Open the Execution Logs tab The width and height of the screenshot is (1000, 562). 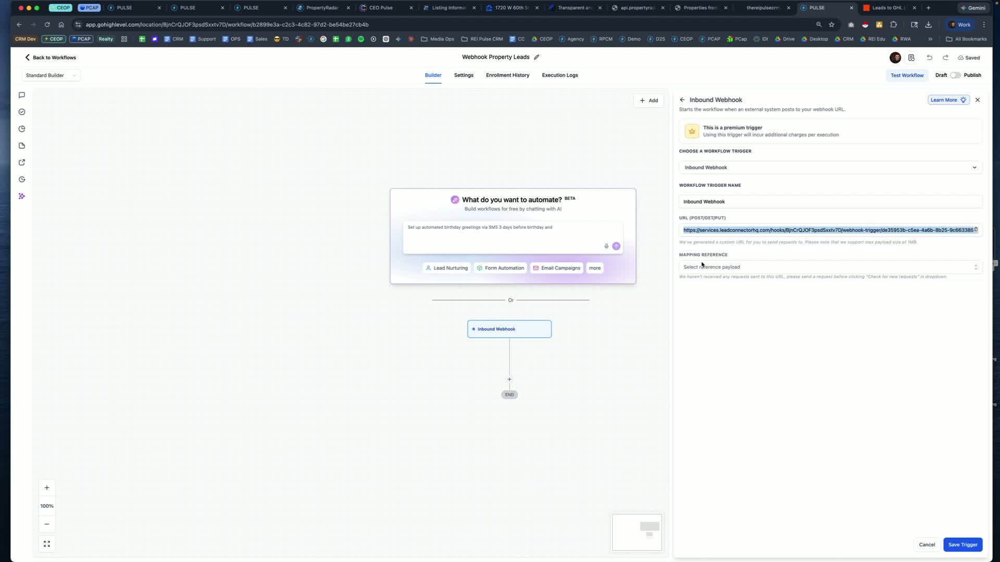tap(559, 75)
